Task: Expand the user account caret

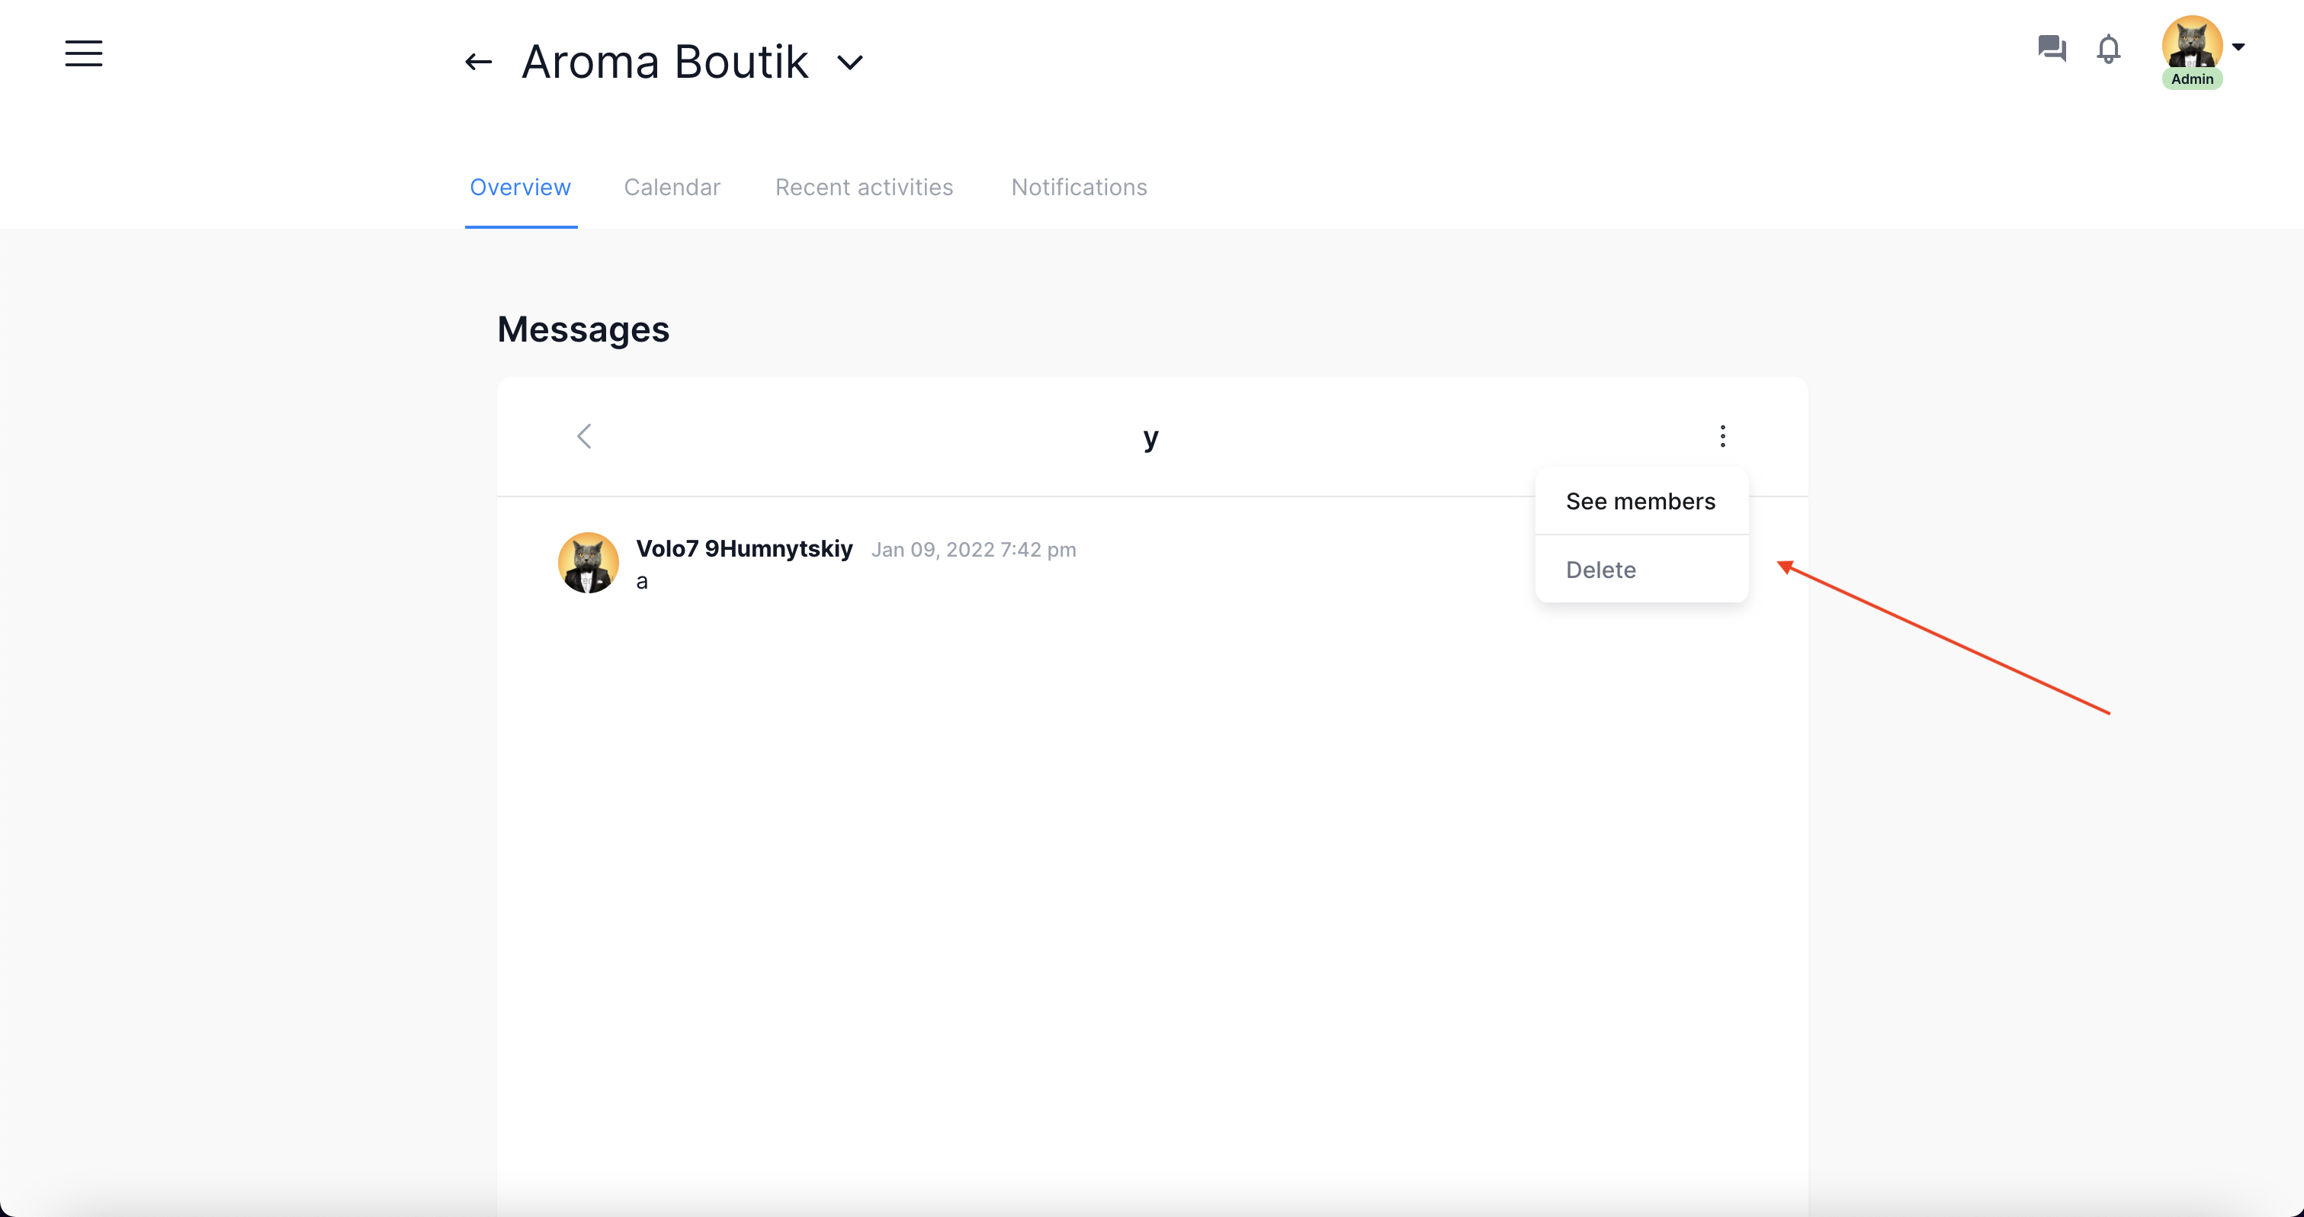Action: (x=2238, y=47)
